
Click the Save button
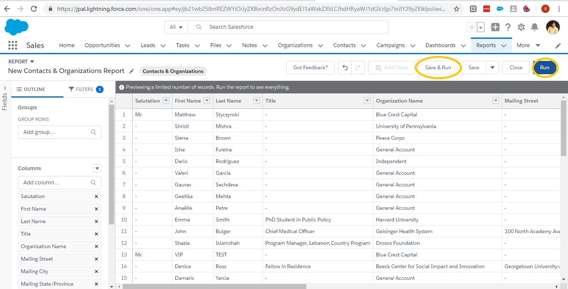pos(474,68)
